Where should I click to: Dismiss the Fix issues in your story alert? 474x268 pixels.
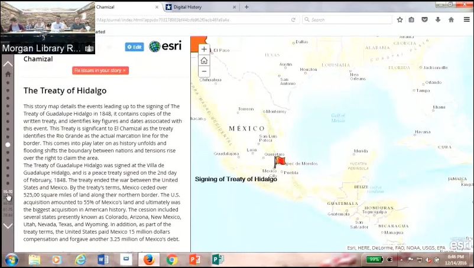point(125,70)
